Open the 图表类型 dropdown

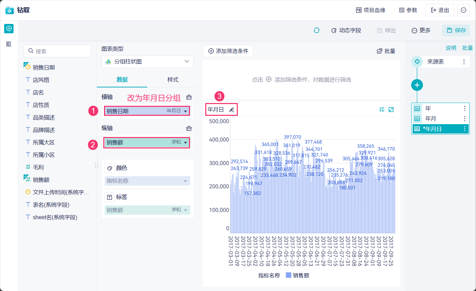(x=147, y=61)
